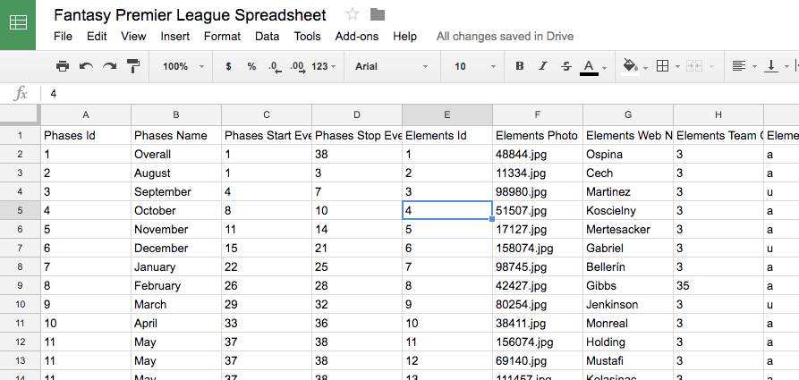Select the Paint format tool
Image resolution: width=799 pixels, height=380 pixels.
coord(133,66)
